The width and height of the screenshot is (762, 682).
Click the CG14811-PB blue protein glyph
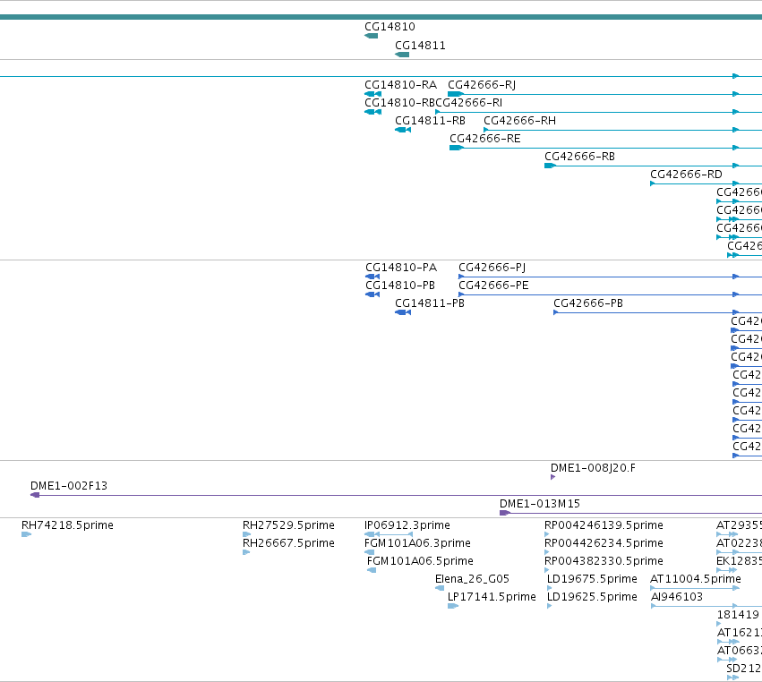click(403, 312)
